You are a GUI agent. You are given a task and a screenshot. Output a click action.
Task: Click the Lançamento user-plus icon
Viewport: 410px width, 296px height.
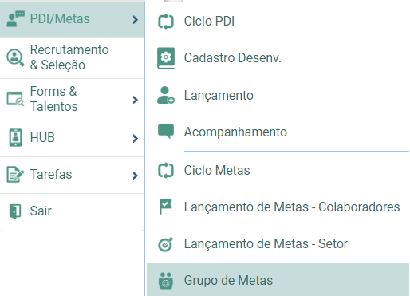166,95
